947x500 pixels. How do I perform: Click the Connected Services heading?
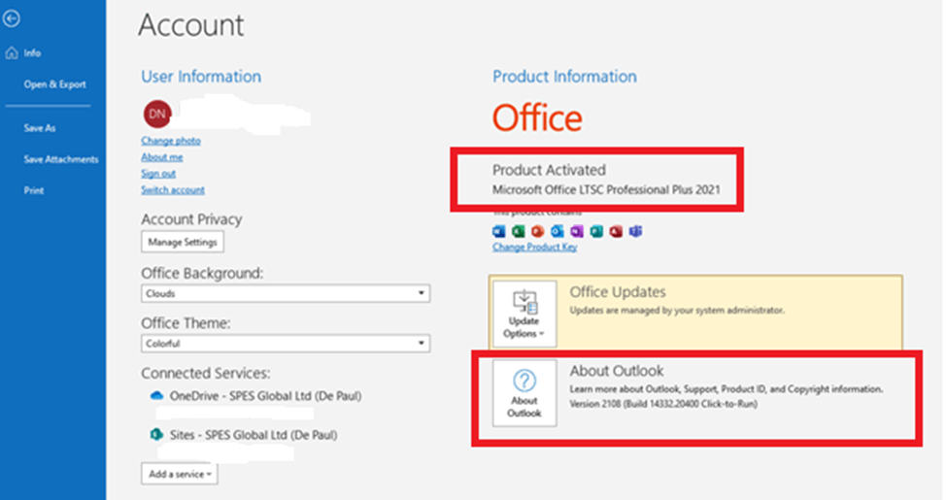(206, 373)
